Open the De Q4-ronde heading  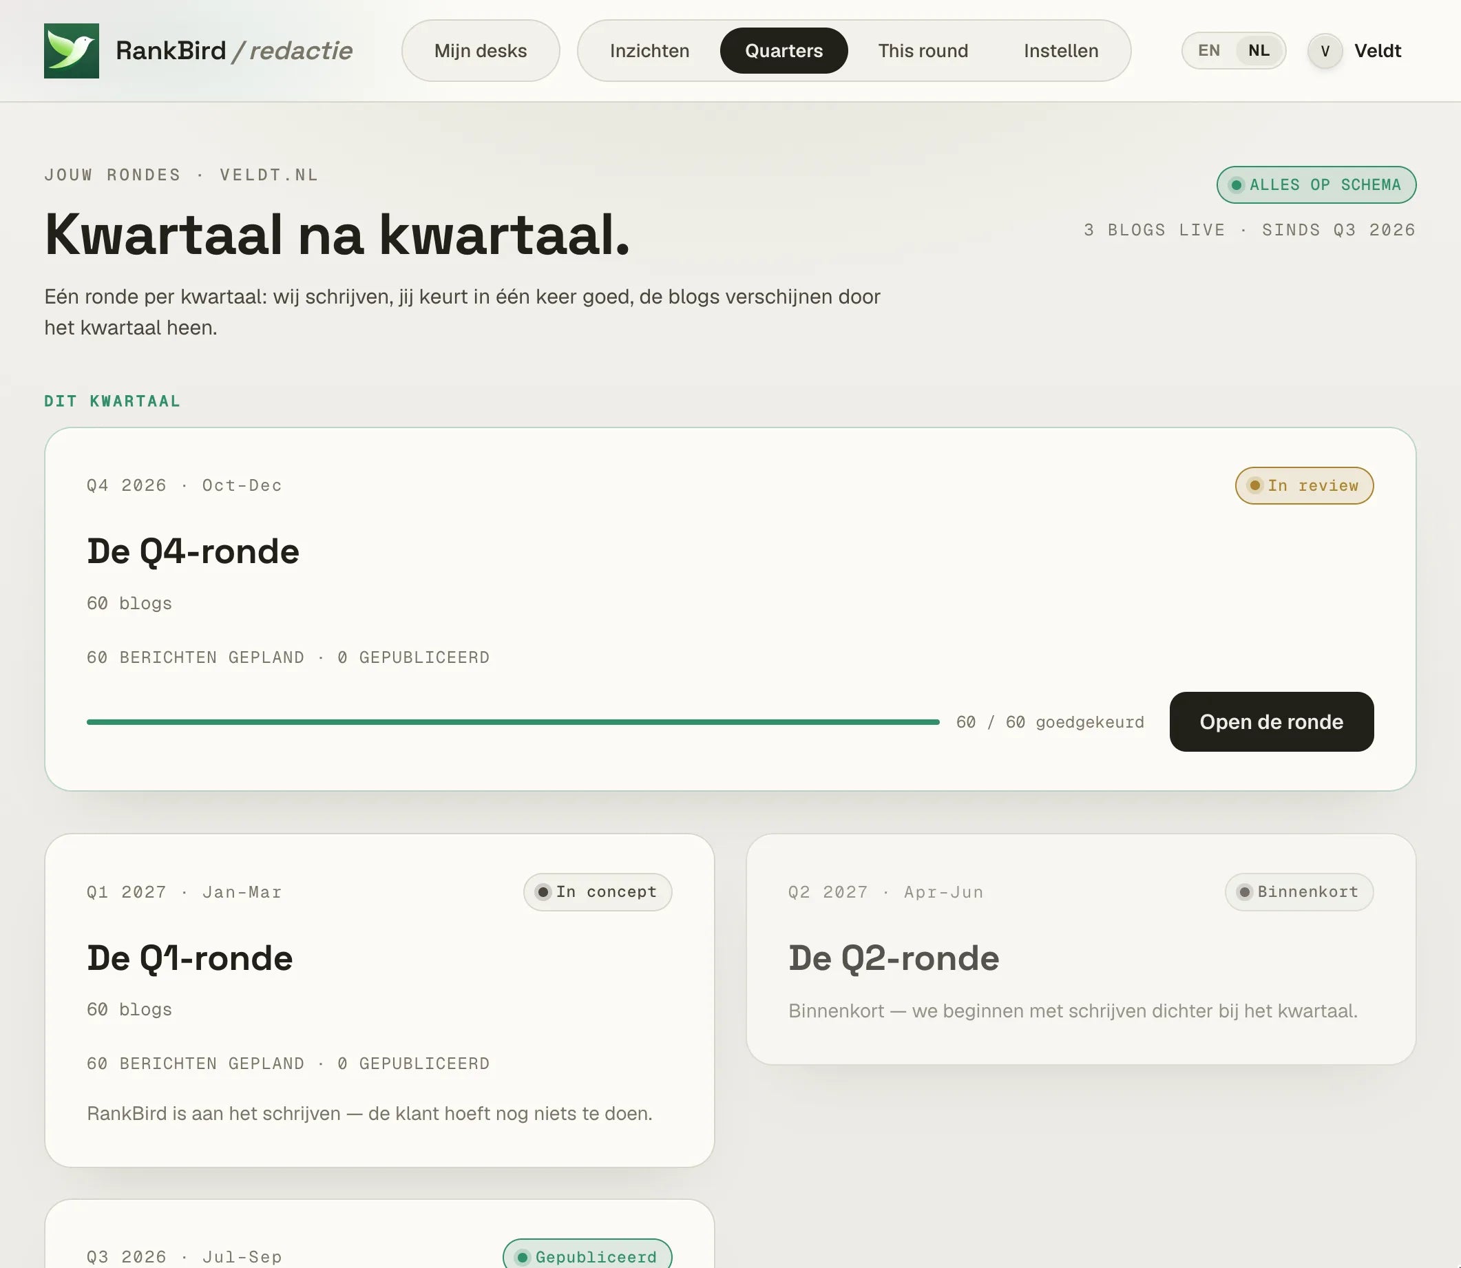coord(193,551)
